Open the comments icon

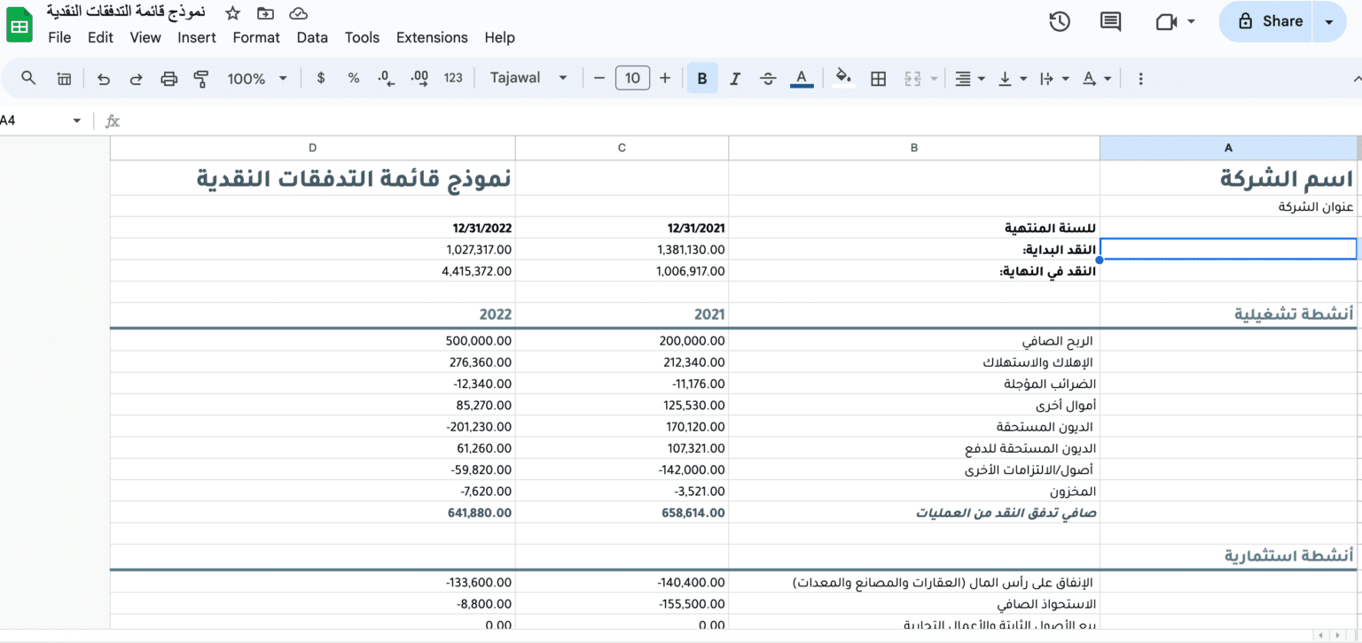(x=1110, y=22)
